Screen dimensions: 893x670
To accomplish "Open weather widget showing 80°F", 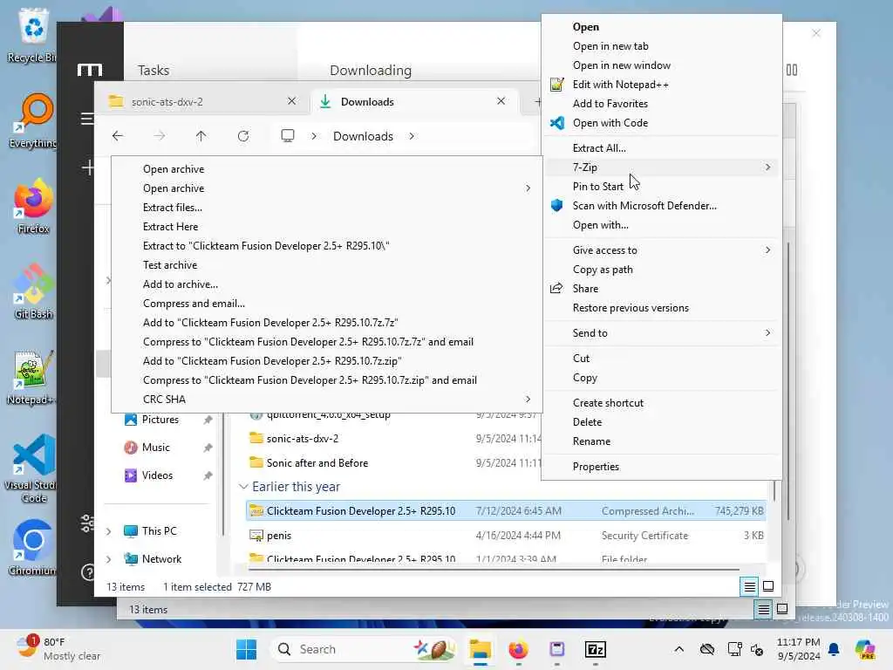I will [x=58, y=649].
